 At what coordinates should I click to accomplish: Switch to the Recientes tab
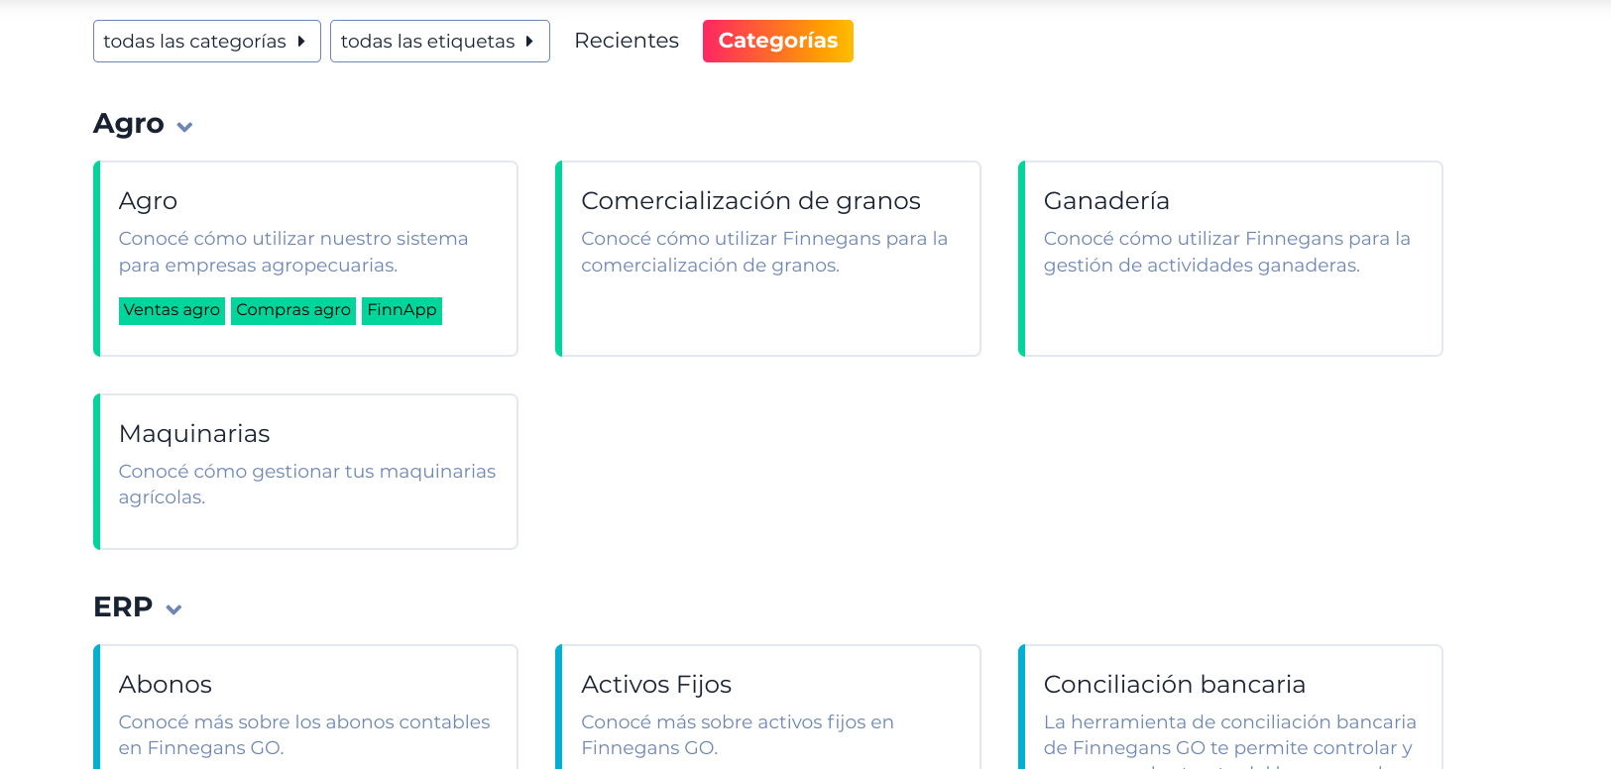pyautogui.click(x=627, y=41)
